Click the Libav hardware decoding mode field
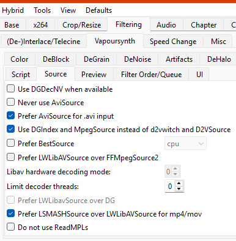This screenshot has width=236, height=241. pyautogui.click(x=168, y=171)
